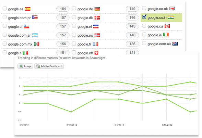Tick the google.fr checkbox
The height and width of the screenshot is (138, 202).
point(74,43)
